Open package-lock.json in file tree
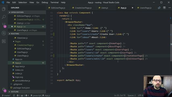 click(x=27, y=88)
